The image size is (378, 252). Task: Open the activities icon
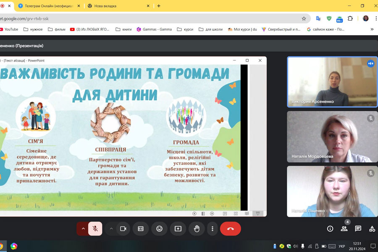(372, 228)
